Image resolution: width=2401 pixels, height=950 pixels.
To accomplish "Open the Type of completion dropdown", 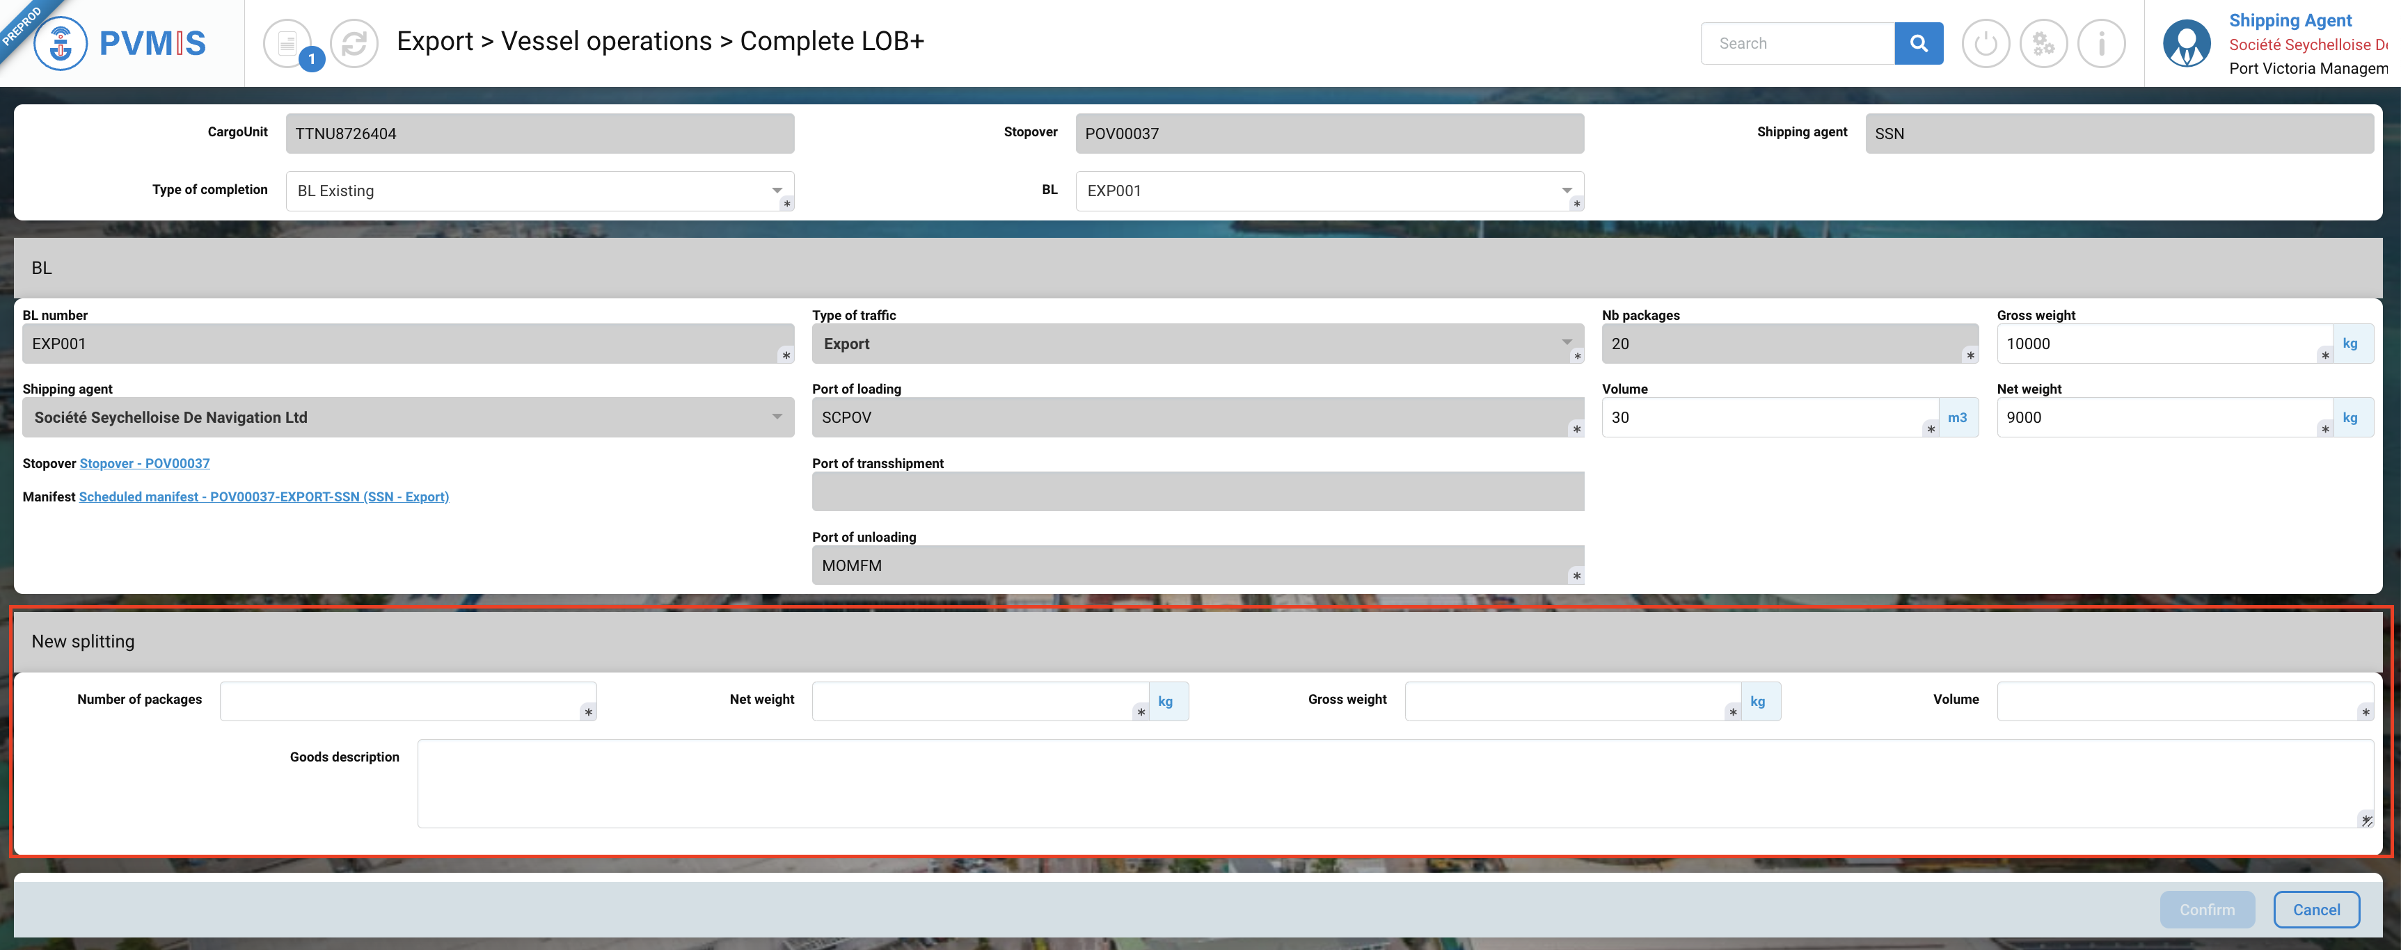I will 539,191.
